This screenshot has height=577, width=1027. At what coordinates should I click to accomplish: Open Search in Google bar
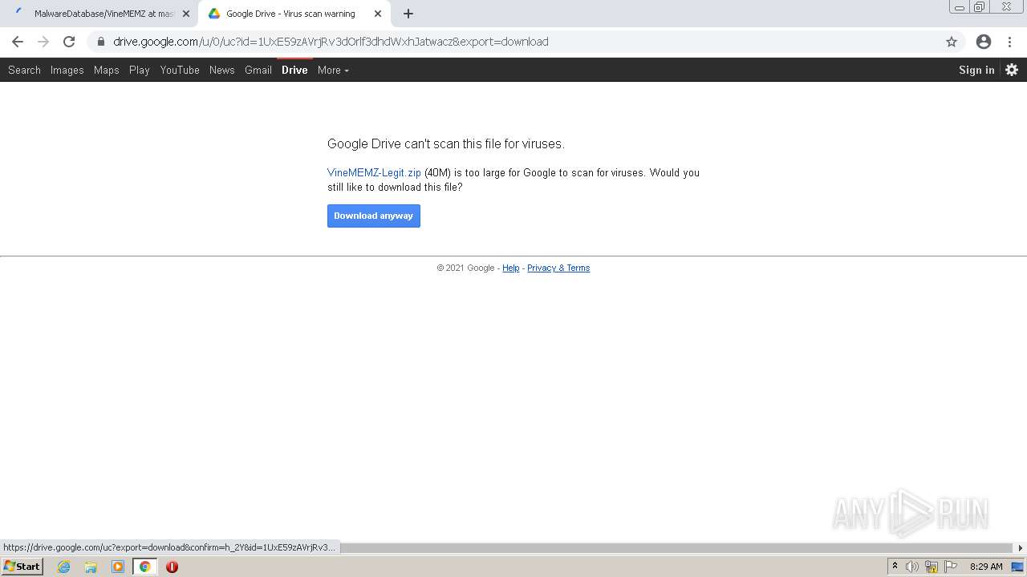[x=24, y=70]
